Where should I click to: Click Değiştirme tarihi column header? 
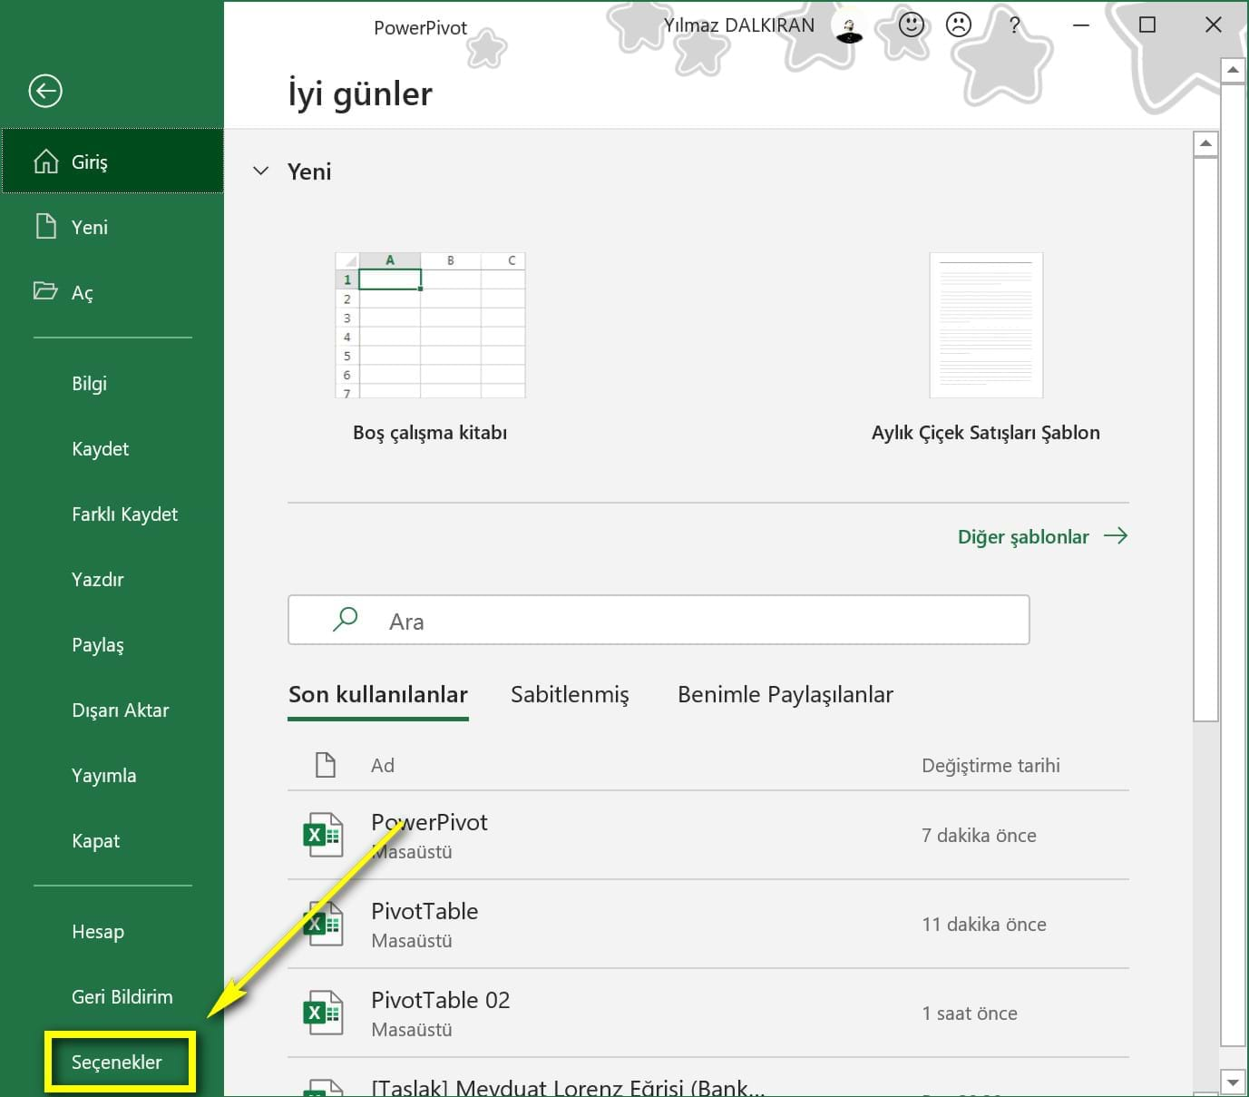[990, 766]
